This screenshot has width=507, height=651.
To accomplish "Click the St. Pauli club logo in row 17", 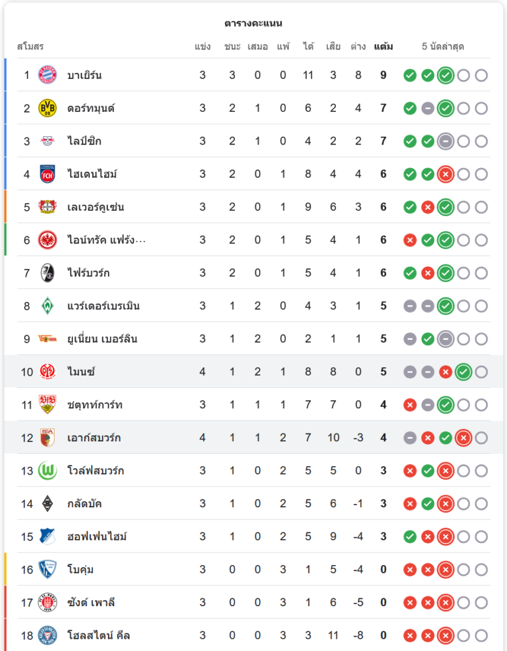I will (x=48, y=602).
